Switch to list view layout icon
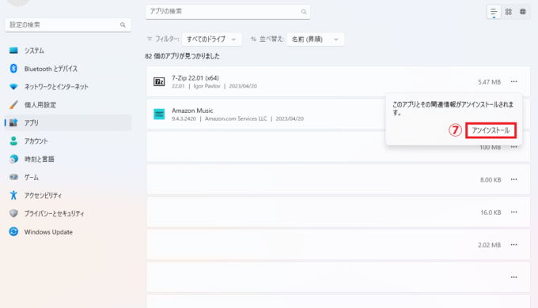This screenshot has height=308, width=538. [x=494, y=12]
